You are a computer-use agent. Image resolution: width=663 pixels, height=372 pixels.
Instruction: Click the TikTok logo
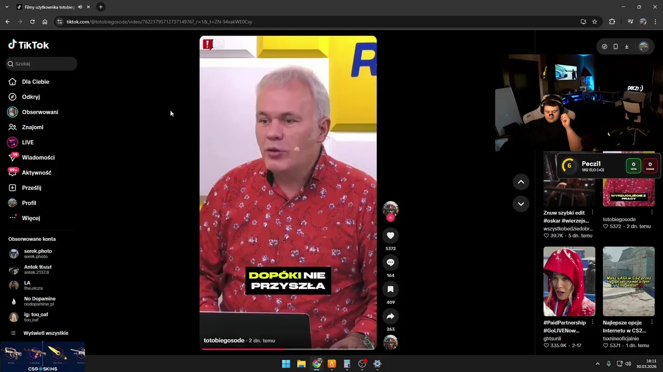[x=28, y=45]
